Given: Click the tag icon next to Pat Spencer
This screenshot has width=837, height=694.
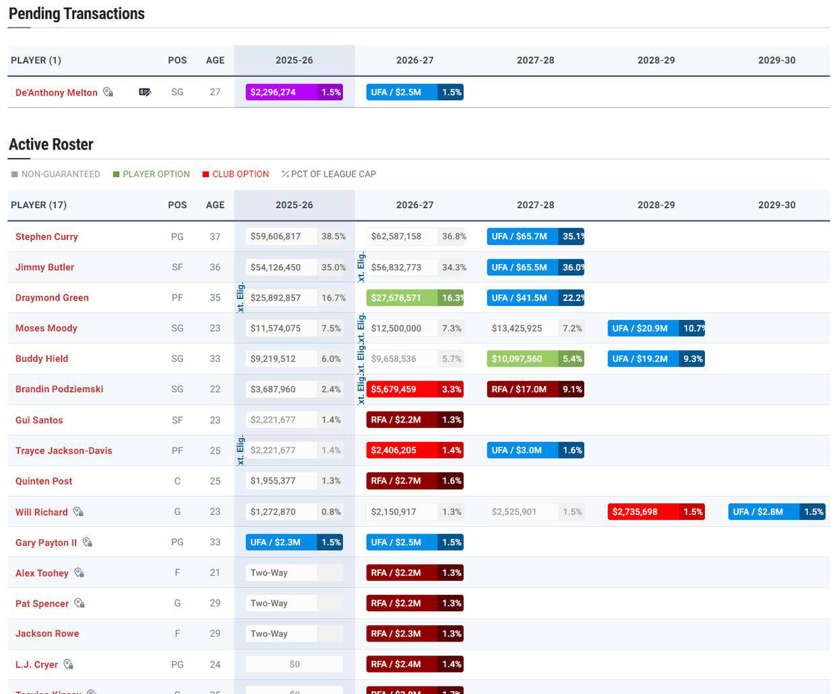Looking at the screenshot, I should click(80, 603).
